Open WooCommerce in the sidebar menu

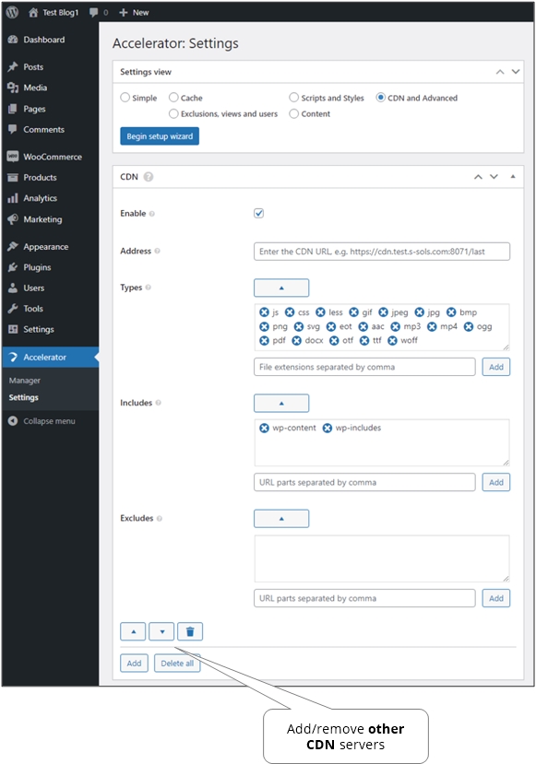[x=53, y=157]
